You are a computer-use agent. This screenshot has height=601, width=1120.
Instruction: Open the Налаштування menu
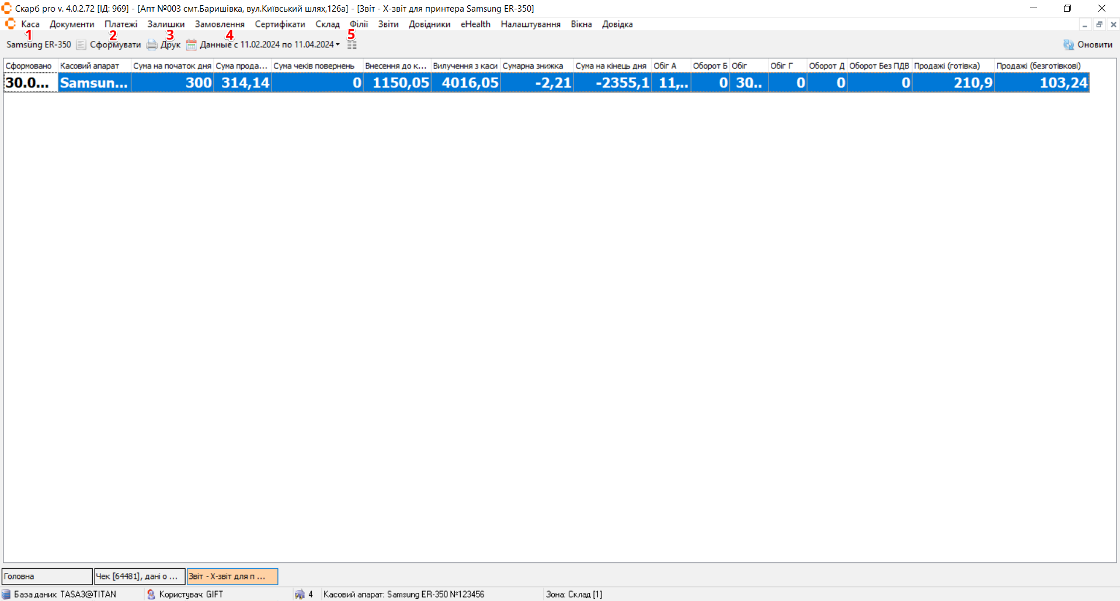tap(530, 24)
